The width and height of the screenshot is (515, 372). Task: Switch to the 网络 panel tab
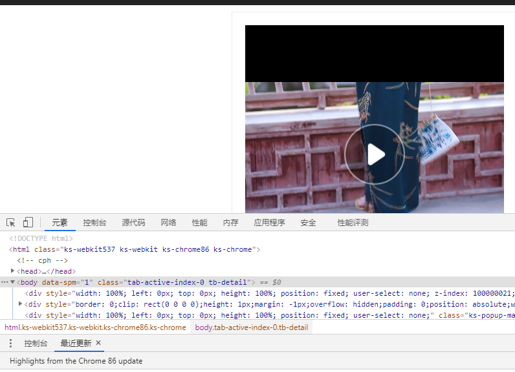pyautogui.click(x=168, y=223)
